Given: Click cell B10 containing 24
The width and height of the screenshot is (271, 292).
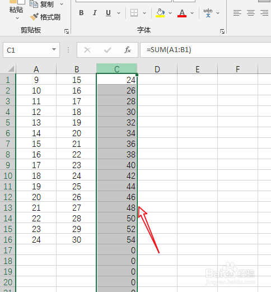Looking at the screenshot, I should 76,175.
